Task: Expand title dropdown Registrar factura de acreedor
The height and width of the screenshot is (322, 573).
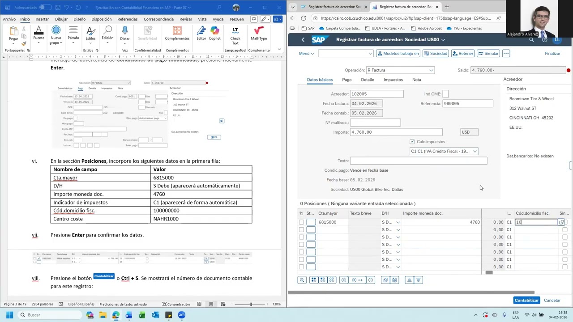Action: coord(443,40)
